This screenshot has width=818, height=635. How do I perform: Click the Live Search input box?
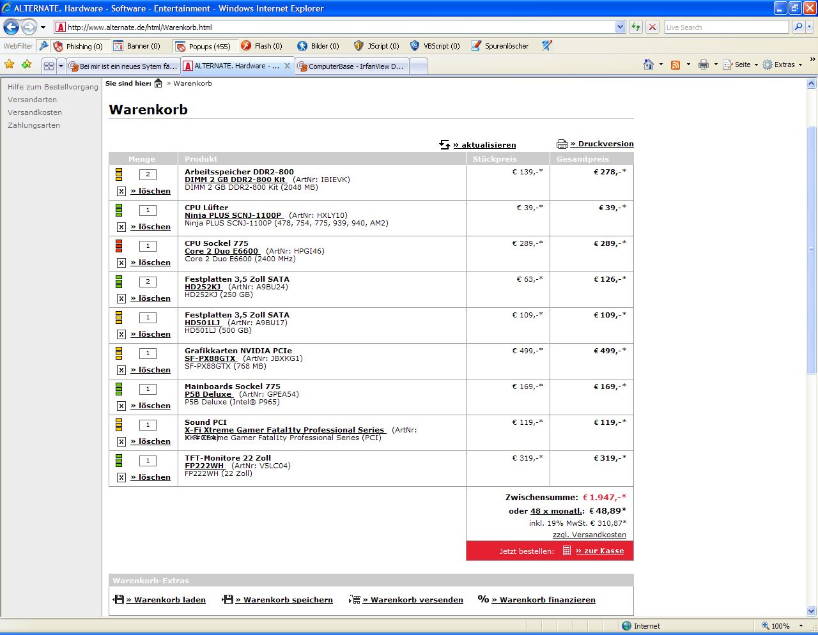727,27
